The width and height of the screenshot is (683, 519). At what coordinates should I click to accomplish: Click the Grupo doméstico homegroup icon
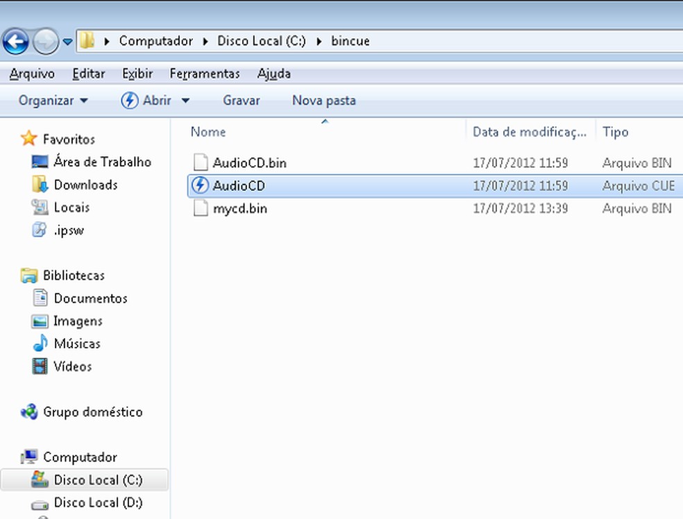tap(29, 411)
